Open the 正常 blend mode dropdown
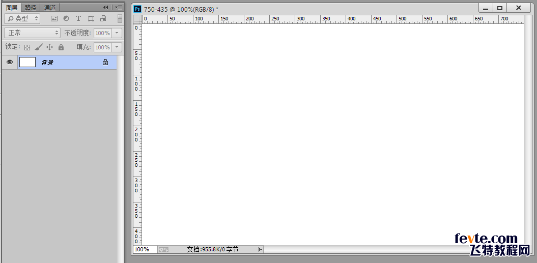Screen dimensions: 537x263 point(33,33)
